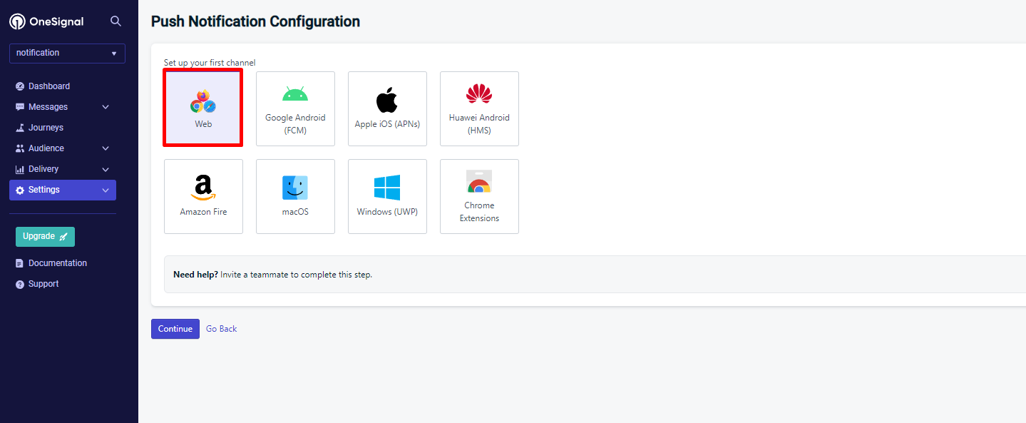
Task: Click the Settings gear icon
Action: (x=20, y=190)
